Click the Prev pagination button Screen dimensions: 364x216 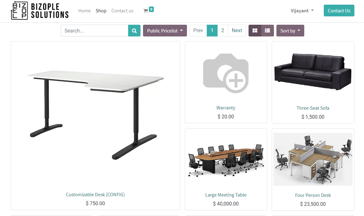pos(198,31)
